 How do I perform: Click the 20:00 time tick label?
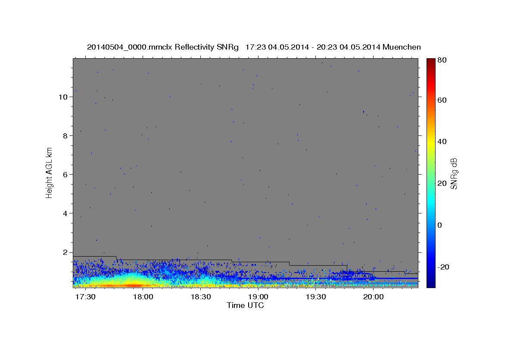click(373, 297)
